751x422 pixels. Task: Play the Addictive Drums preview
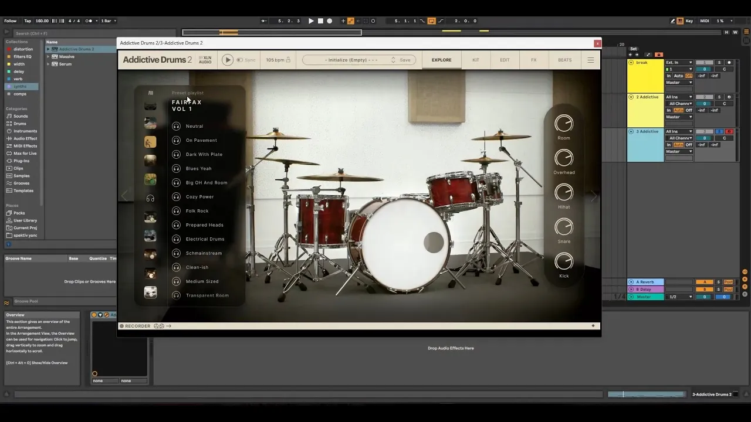[228, 60]
